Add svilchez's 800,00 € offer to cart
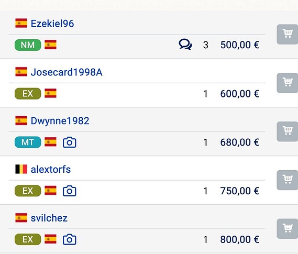Screen dimensions: 298x254 pyautogui.click(x=288, y=229)
